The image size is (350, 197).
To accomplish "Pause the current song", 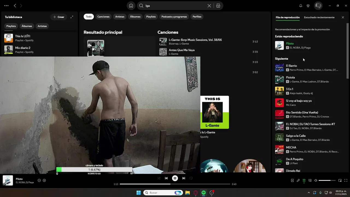I will (175, 178).
